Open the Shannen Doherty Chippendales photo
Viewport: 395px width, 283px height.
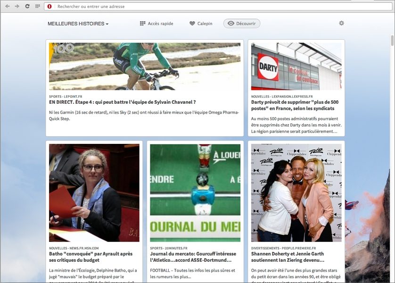(x=296, y=193)
